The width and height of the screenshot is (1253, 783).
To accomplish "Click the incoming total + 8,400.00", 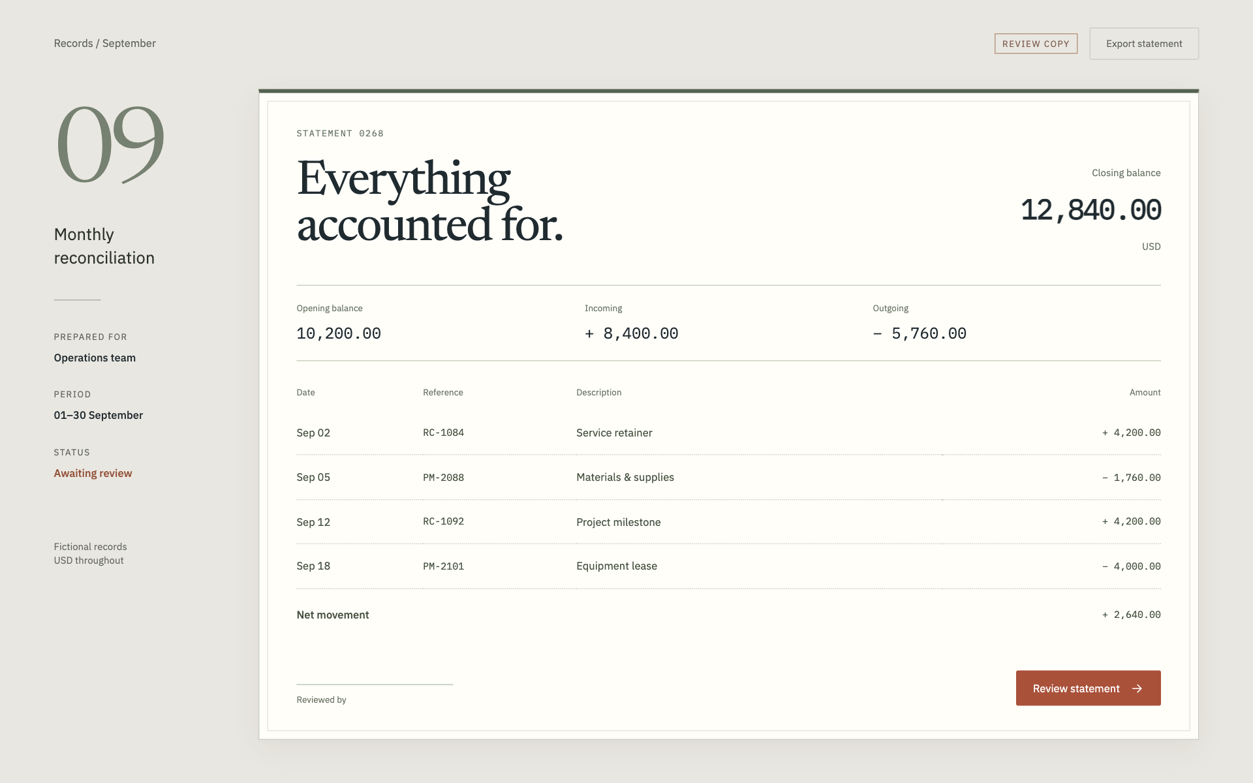I will pyautogui.click(x=631, y=333).
